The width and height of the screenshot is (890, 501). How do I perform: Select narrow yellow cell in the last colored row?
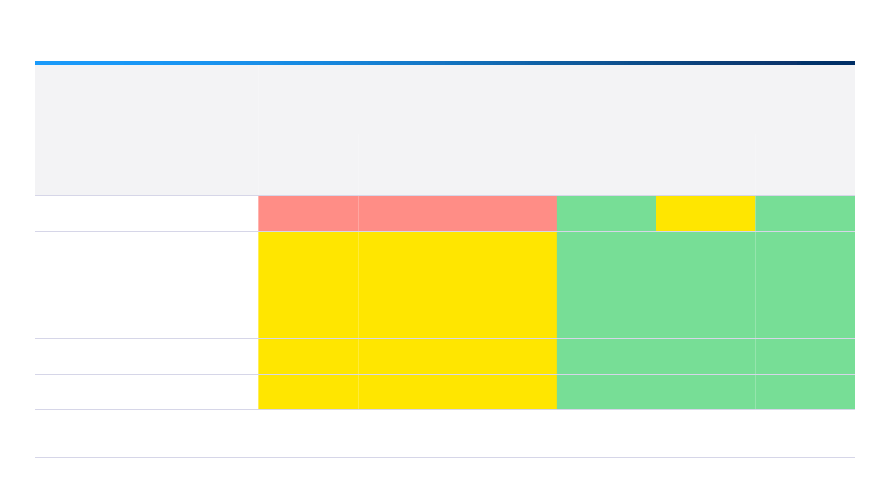pos(308,392)
